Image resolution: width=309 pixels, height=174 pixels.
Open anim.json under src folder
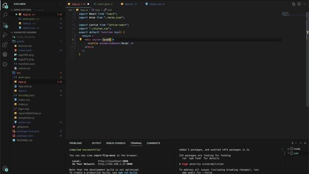coord(24,77)
